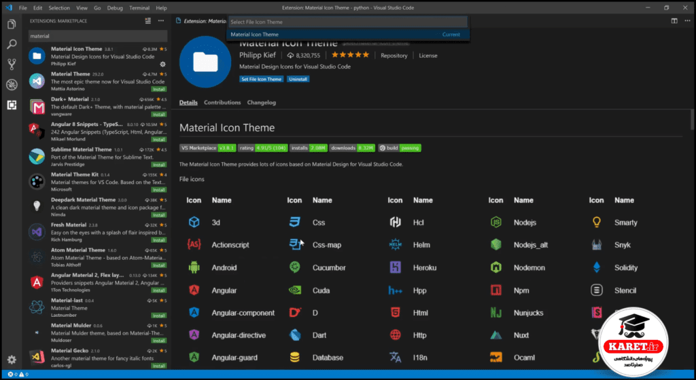Click the split editor icon
This screenshot has width=696, height=380.
(x=674, y=21)
